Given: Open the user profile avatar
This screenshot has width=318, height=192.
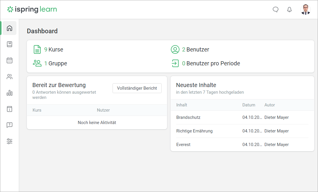Looking at the screenshot, I should [x=306, y=10].
